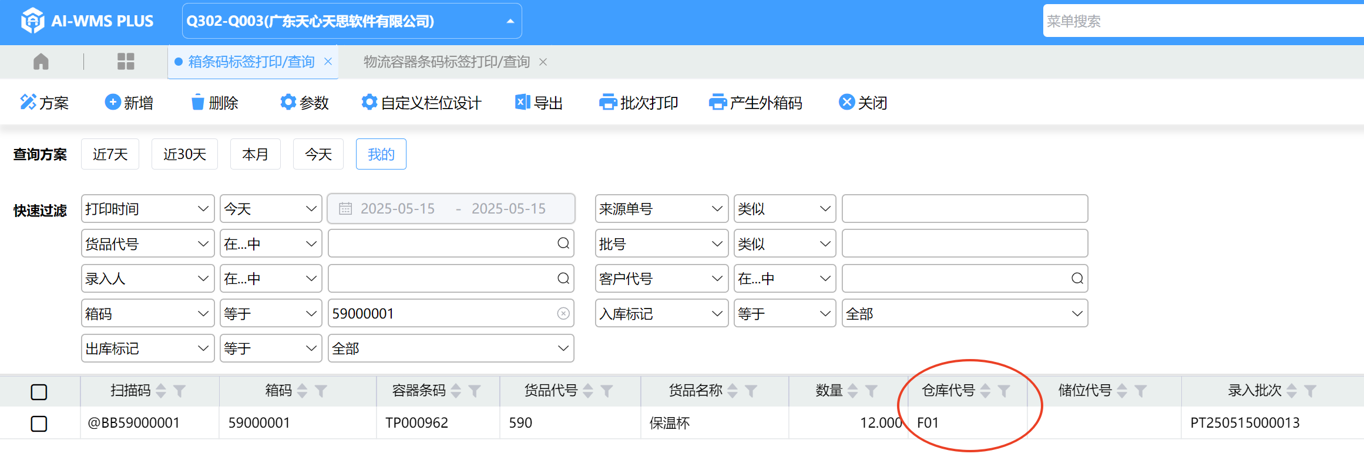
Task: Filter the 容器条码 column
Action: pyautogui.click(x=475, y=391)
